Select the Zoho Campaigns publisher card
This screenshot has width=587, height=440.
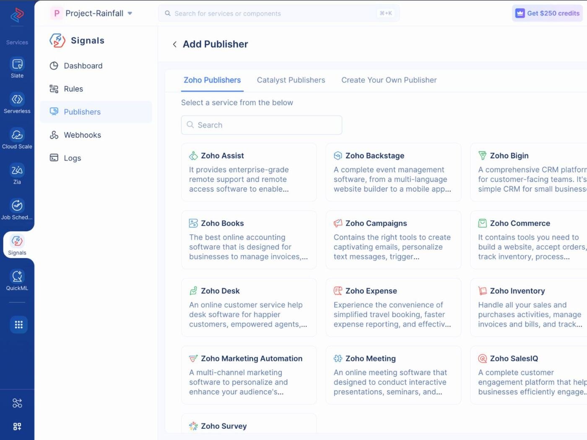[x=393, y=240]
